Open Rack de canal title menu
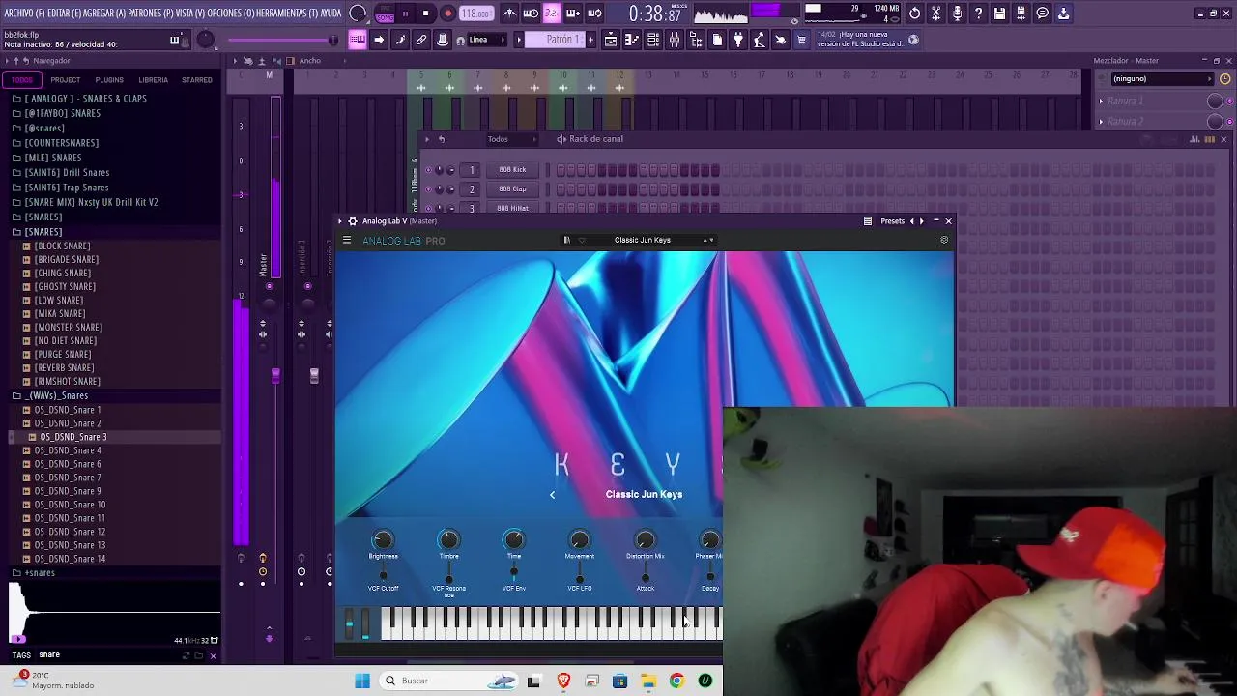1237x696 pixels. pos(595,139)
